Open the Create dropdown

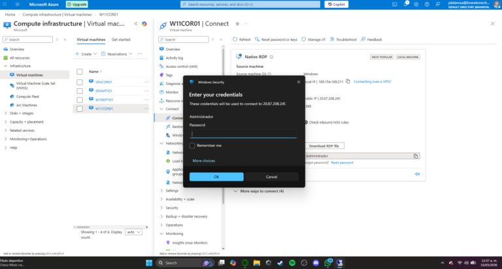coord(86,54)
